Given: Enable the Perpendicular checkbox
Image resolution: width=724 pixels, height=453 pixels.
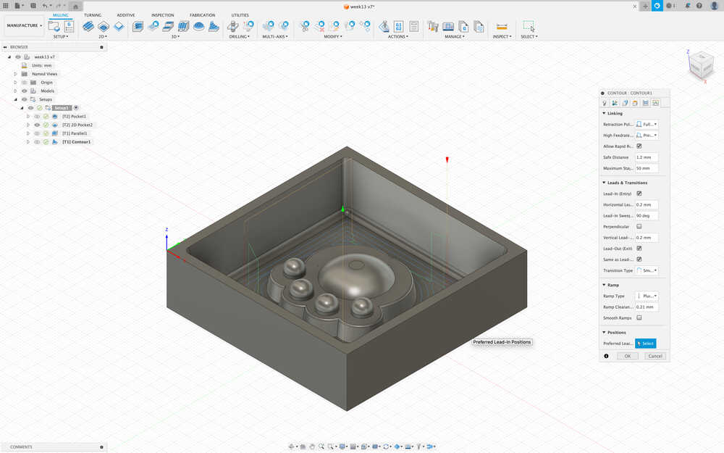Looking at the screenshot, I should pyautogui.click(x=639, y=226).
